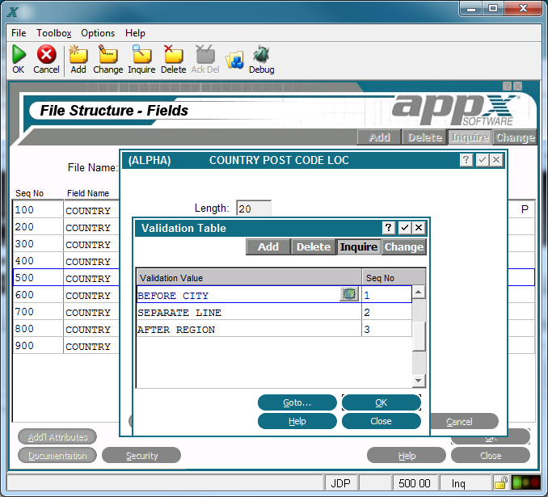
Task: Switch Validation Table to Delete mode
Action: 314,246
